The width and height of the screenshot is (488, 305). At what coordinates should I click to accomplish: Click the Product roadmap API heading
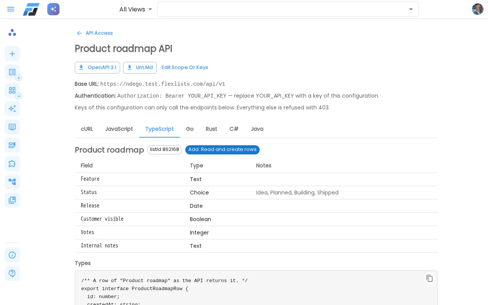point(124,49)
